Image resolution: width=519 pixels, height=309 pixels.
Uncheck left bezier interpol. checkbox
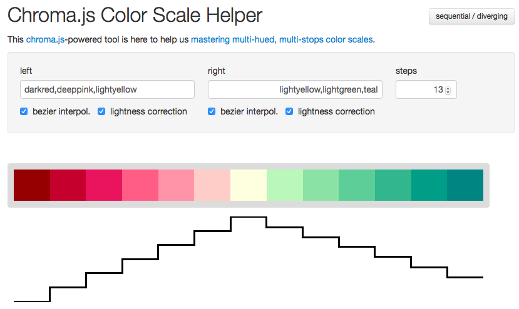24,111
